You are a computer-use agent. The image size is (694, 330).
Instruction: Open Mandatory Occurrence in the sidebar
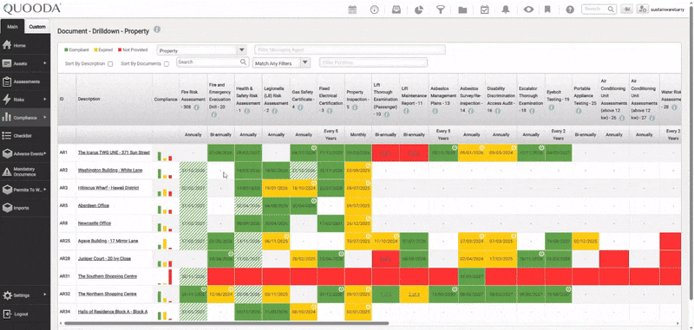(x=25, y=171)
